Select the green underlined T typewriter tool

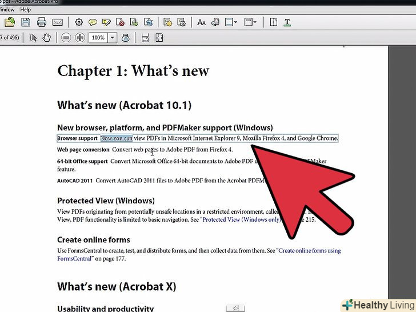point(287,22)
